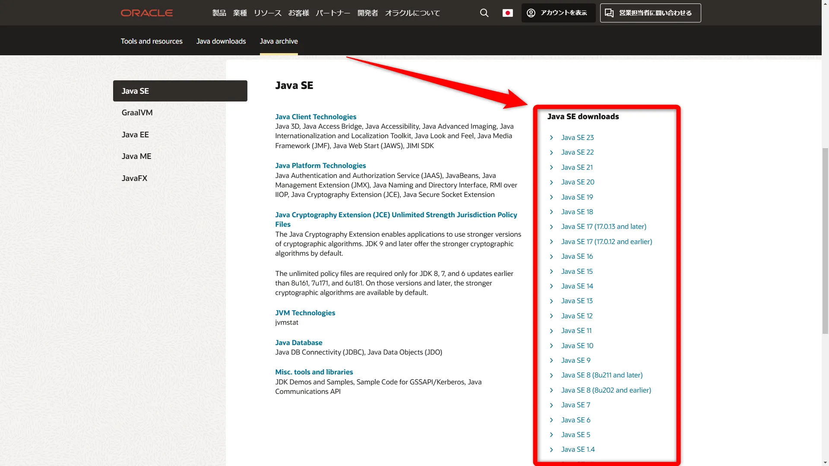Open Java SE 17 (17.0.13 and later)

click(x=604, y=226)
